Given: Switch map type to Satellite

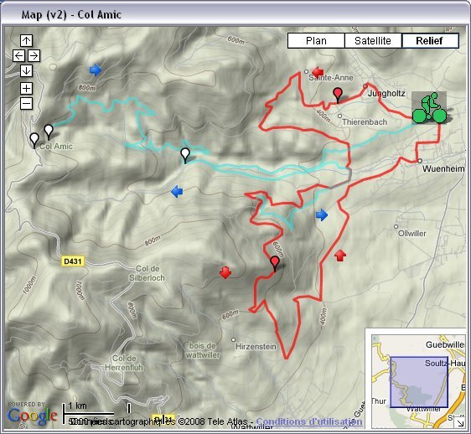Looking at the screenshot, I should 373,40.
